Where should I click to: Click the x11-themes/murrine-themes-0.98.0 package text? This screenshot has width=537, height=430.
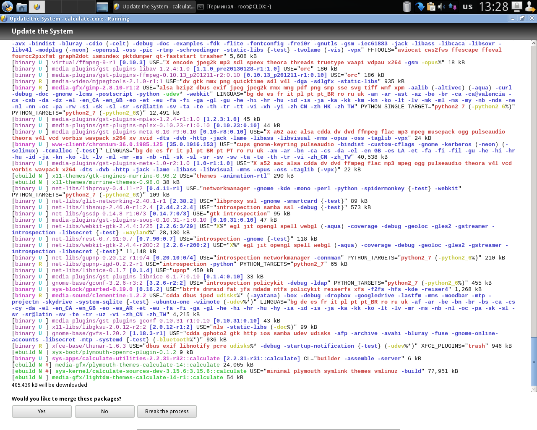[106, 182]
